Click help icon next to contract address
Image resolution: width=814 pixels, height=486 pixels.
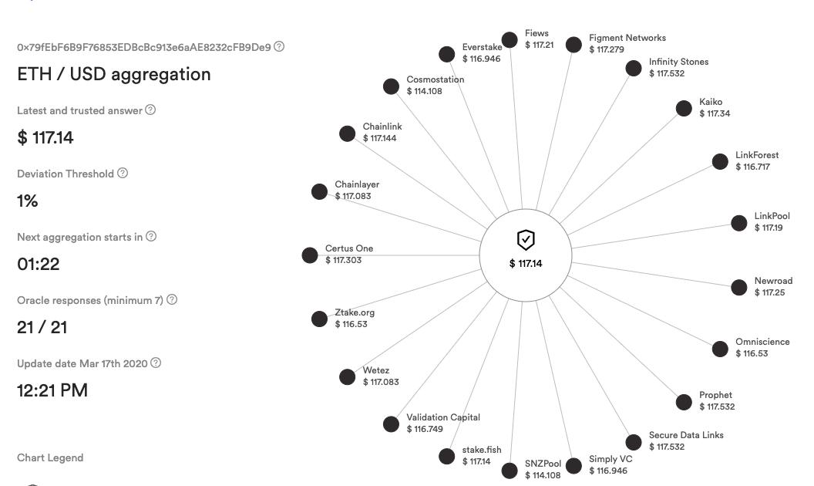(279, 46)
